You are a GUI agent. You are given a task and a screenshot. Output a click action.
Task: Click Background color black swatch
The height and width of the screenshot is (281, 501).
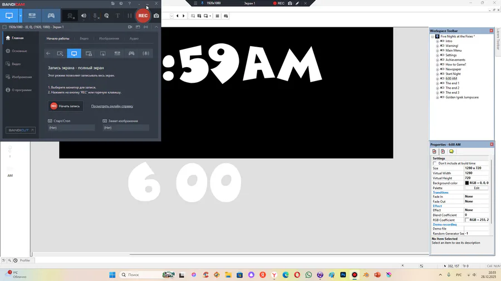(467, 183)
